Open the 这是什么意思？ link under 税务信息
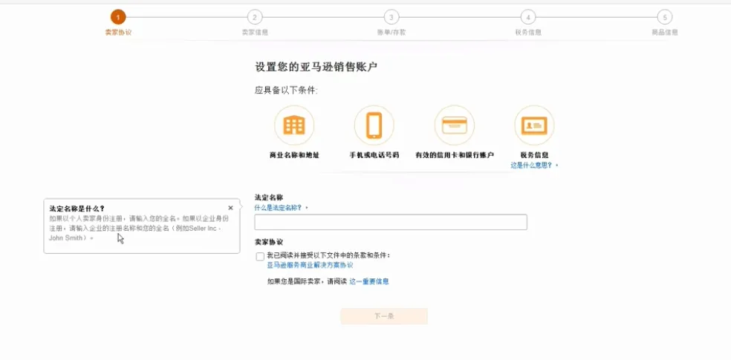731x360 pixels. click(531, 165)
